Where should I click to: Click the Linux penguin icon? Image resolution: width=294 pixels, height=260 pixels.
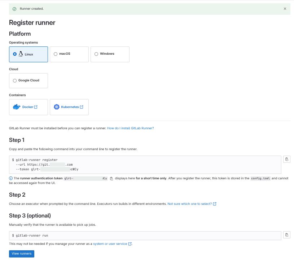click(21, 54)
